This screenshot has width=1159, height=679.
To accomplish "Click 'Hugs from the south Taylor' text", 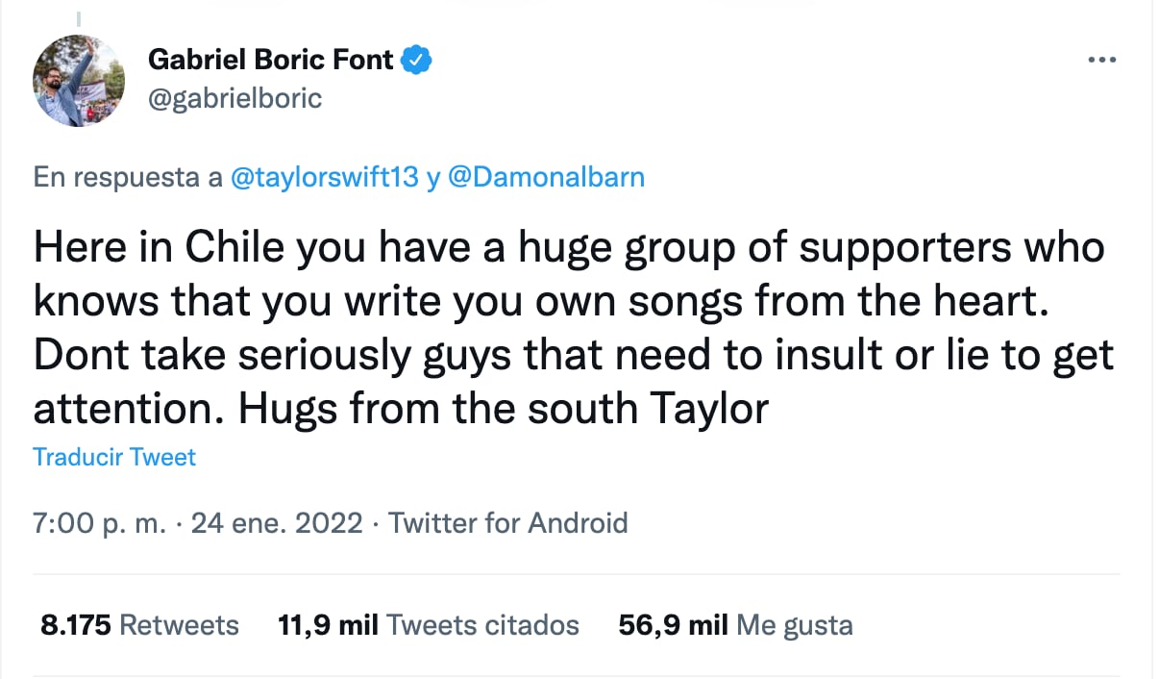I will point(503,410).
